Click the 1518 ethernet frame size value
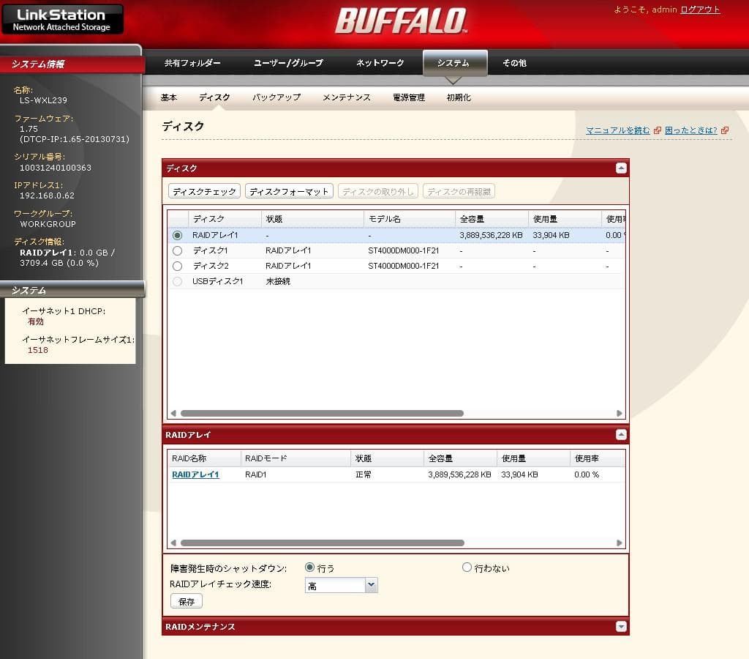 point(38,350)
